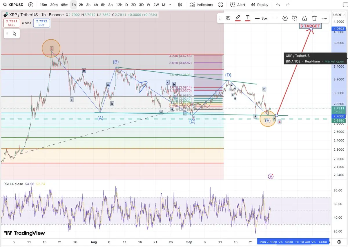Grab the drawing toolbar drag handle
This screenshot has width=348, height=247.
point(220,18)
